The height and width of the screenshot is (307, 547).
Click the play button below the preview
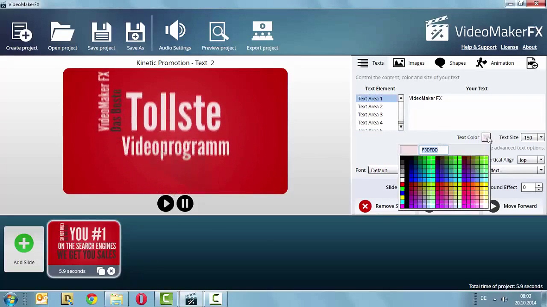pos(166,203)
